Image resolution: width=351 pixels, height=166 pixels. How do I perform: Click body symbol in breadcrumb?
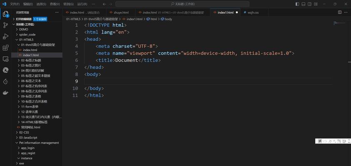tap(166, 19)
